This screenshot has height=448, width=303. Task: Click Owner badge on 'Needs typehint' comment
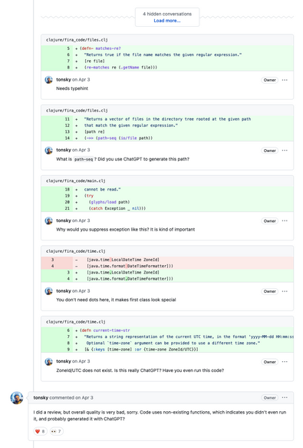click(x=269, y=80)
